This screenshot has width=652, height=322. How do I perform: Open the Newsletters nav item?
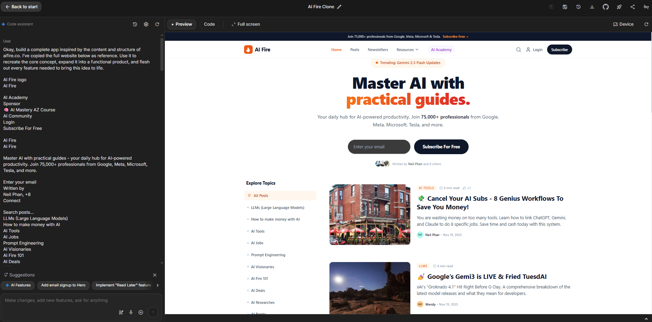coord(378,50)
